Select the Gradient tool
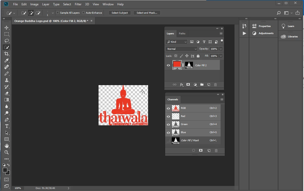Viewport: 304px width, 191px height. tap(7, 100)
